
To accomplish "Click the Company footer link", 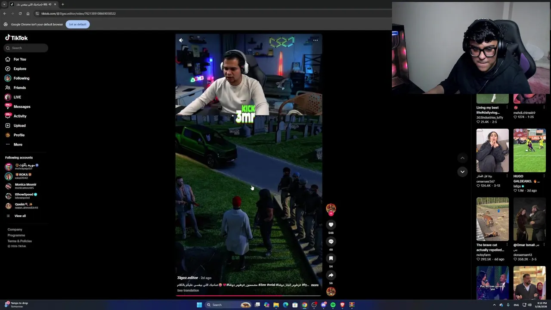I will (x=15, y=229).
